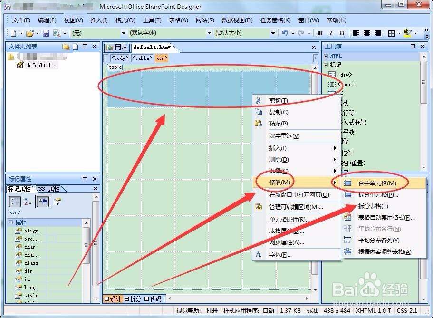This screenshot has height=318, width=433.
Task: Click the Undo arrow icon
Action: [285, 33]
